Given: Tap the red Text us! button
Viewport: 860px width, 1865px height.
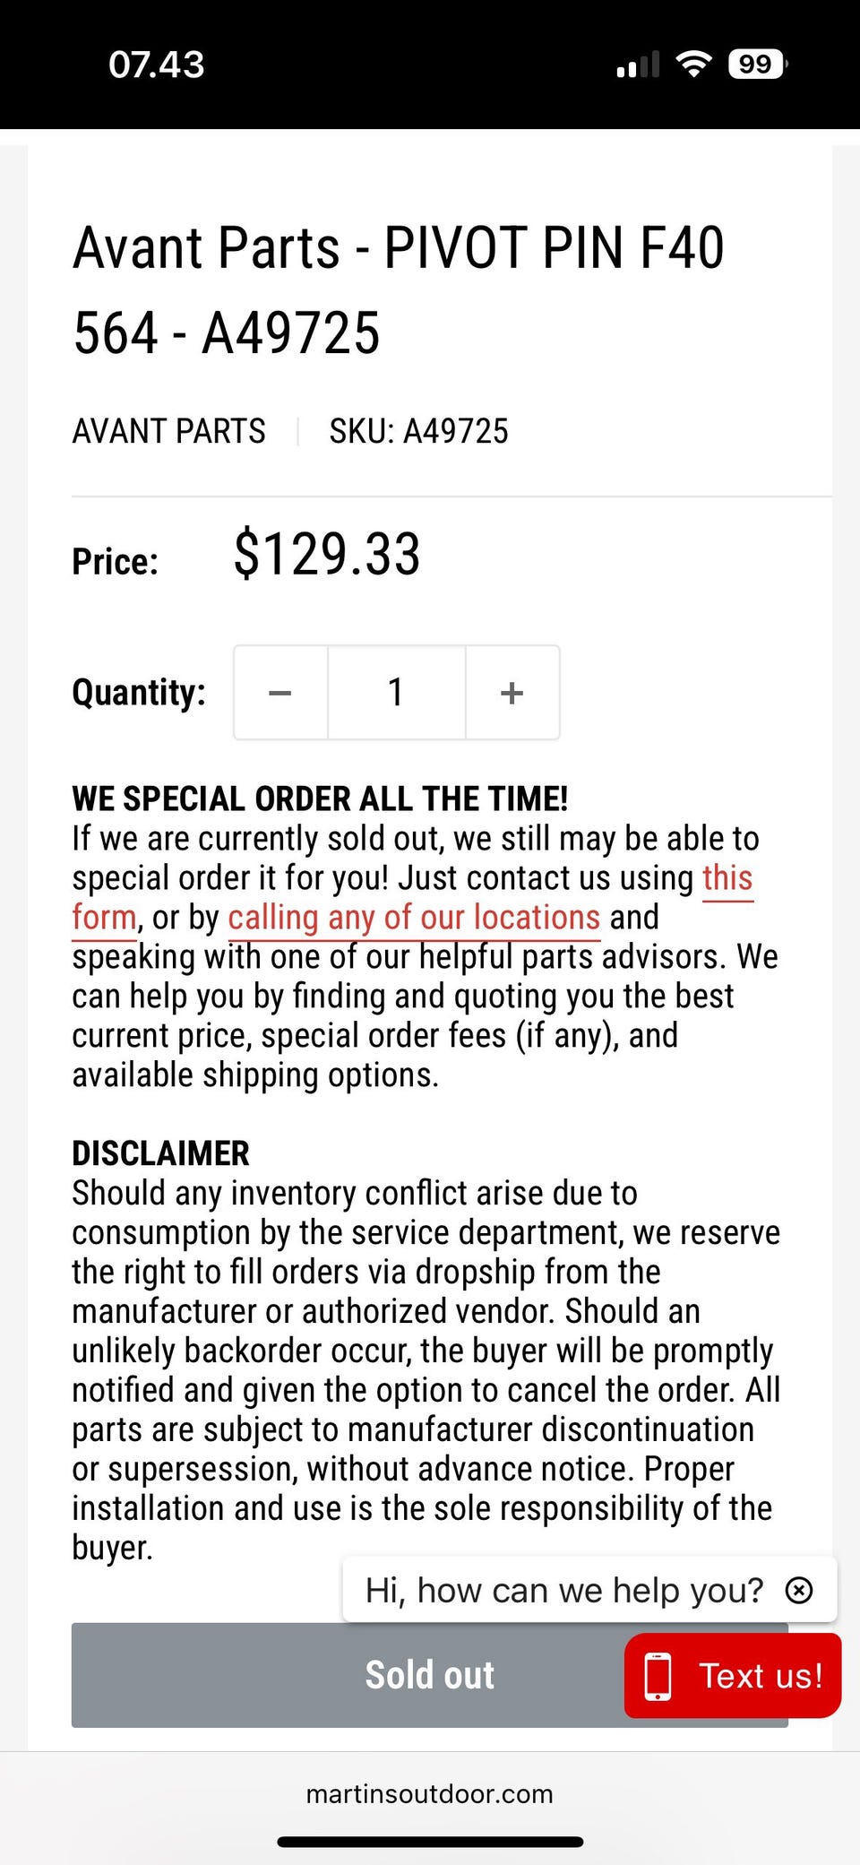Looking at the screenshot, I should pyautogui.click(x=732, y=1675).
